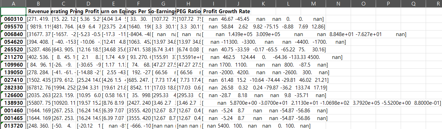442x129 pixels.
Task: Select column D header
Action: (88, 3)
